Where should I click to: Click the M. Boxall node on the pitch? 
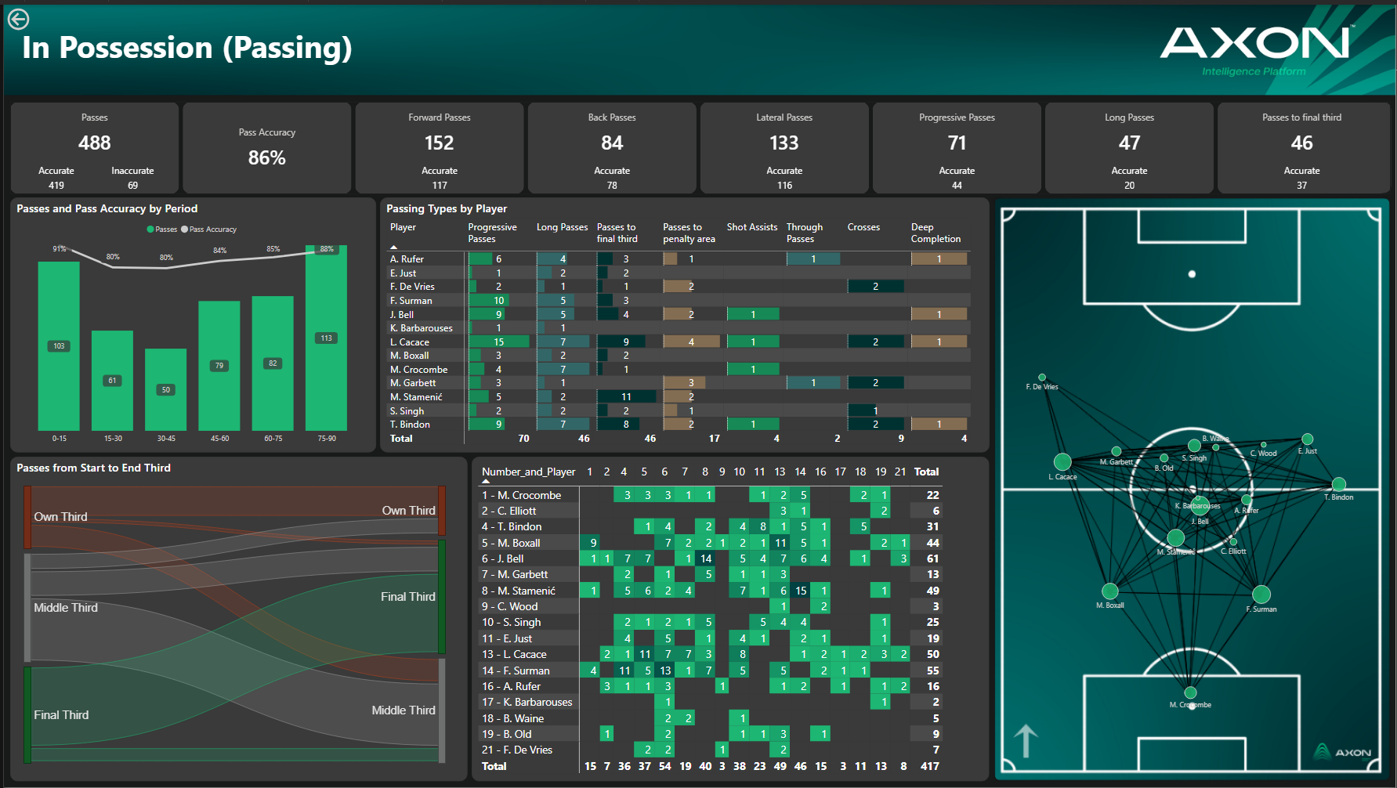tap(1109, 592)
